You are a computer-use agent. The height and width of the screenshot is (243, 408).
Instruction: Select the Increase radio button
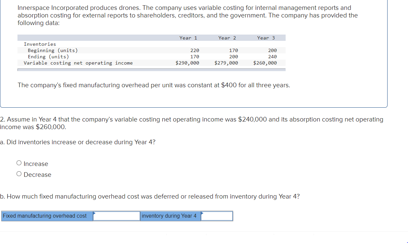tap(19, 162)
